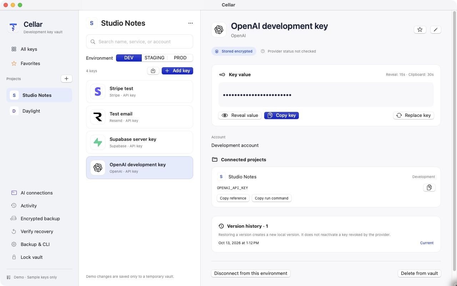Screen dimensions: 457x286
Task: Open the Test email Resend key
Action: [140, 117]
